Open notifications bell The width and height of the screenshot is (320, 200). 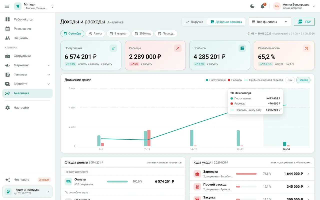click(x=262, y=6)
